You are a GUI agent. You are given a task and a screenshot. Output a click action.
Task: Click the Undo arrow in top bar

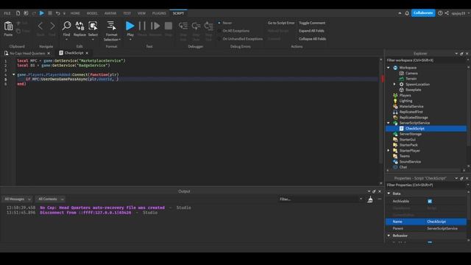point(57,13)
